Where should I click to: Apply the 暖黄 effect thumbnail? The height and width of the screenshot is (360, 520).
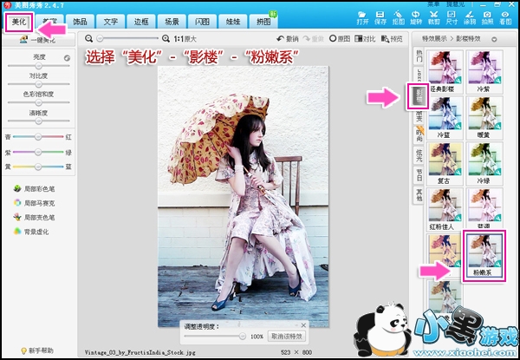click(484, 117)
